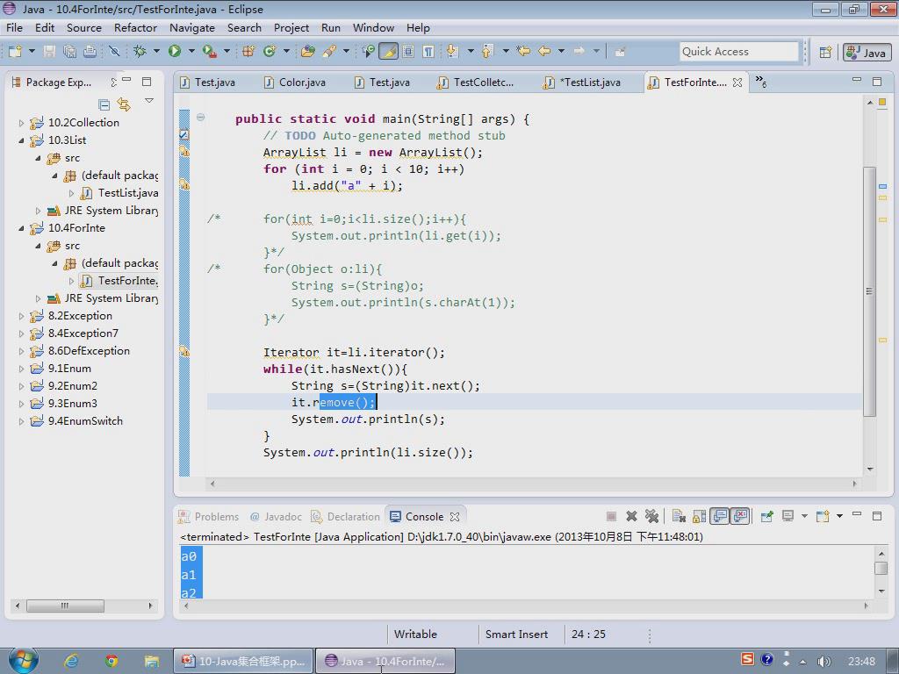Select TestList.java in Package Explorer
This screenshot has height=674, width=899.
click(x=121, y=193)
